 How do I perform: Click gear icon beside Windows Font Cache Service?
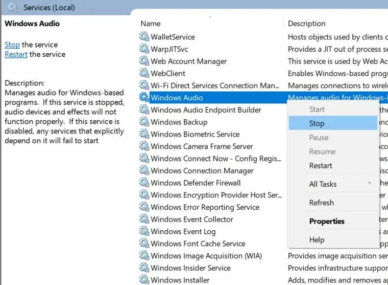[x=144, y=244]
